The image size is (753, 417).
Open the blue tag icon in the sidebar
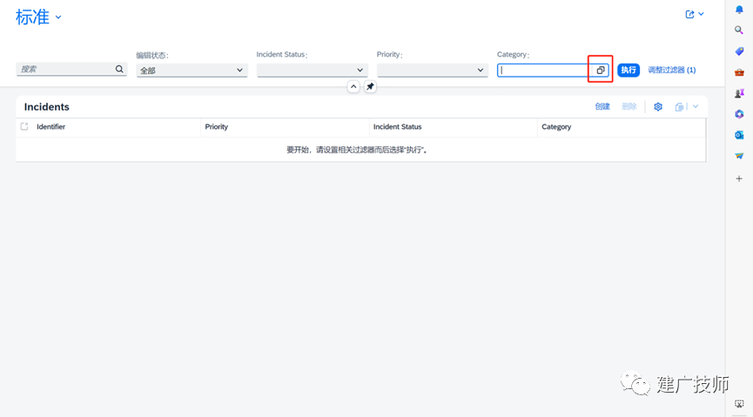(739, 51)
